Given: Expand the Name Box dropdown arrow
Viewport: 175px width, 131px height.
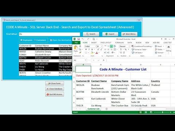Looking at the screenshot, I should click(x=86, y=60).
